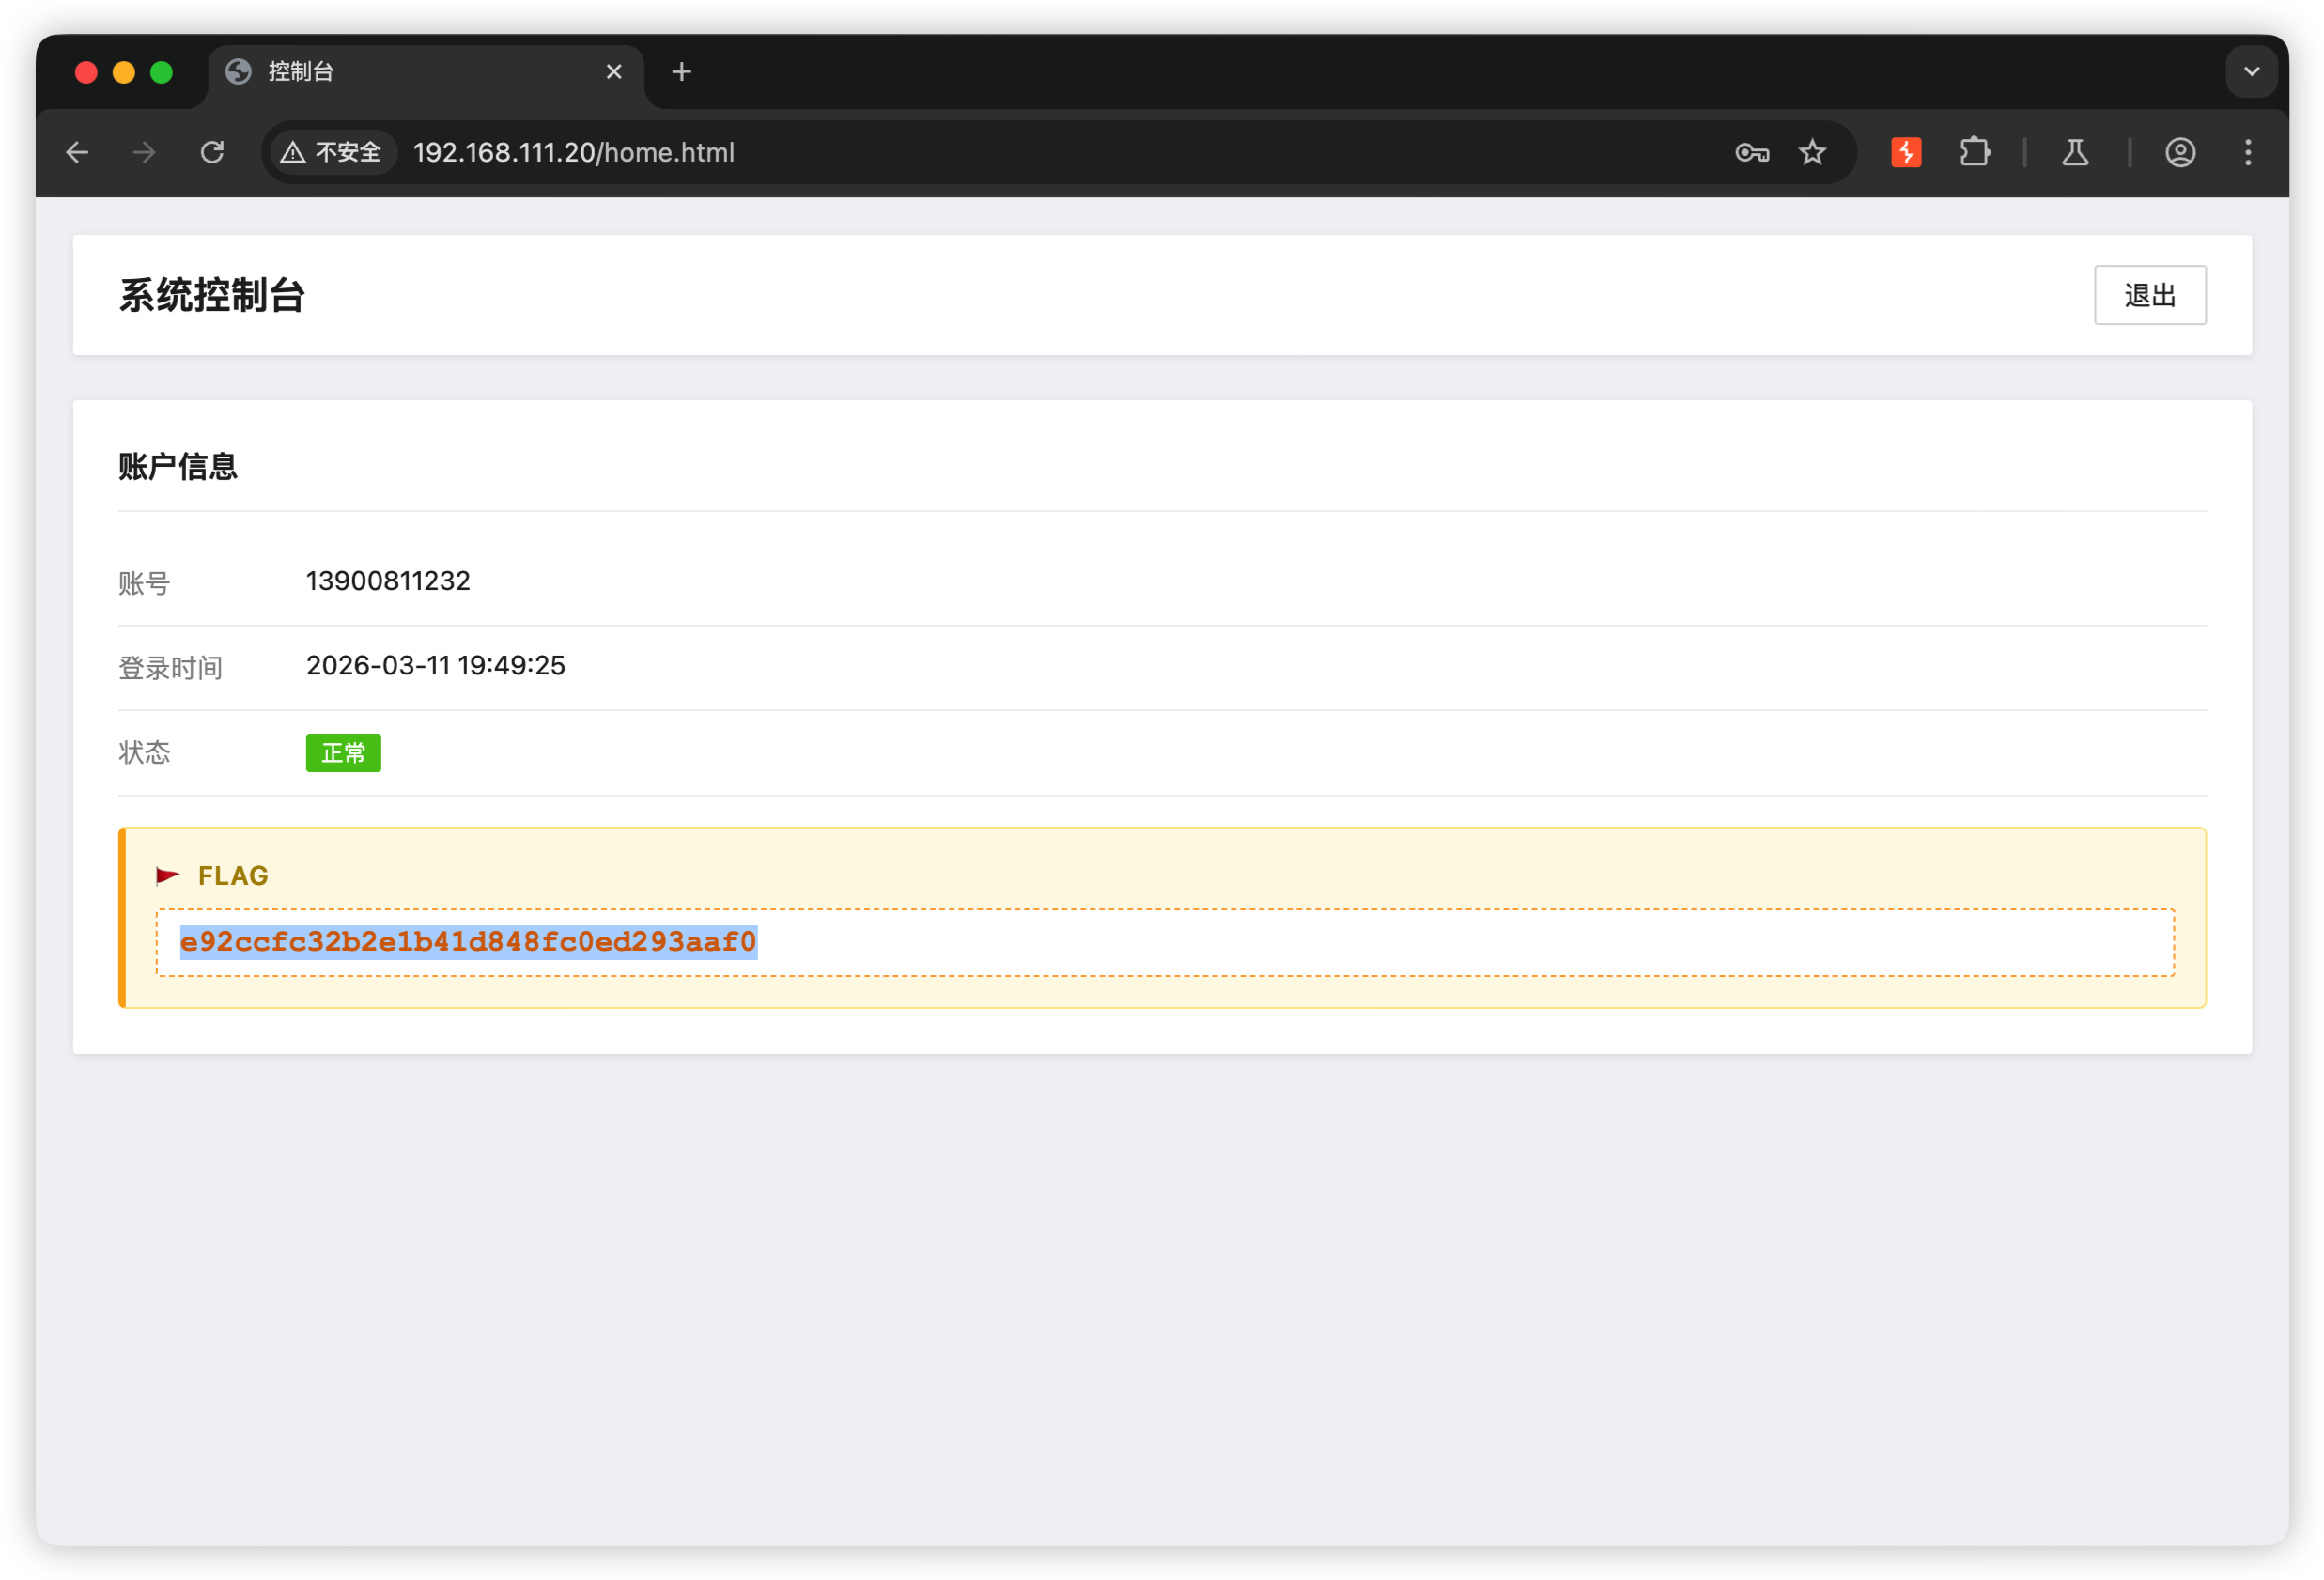The width and height of the screenshot is (2324, 1580).
Task: Open the Extensions puzzle piece menu
Action: click(x=1974, y=152)
